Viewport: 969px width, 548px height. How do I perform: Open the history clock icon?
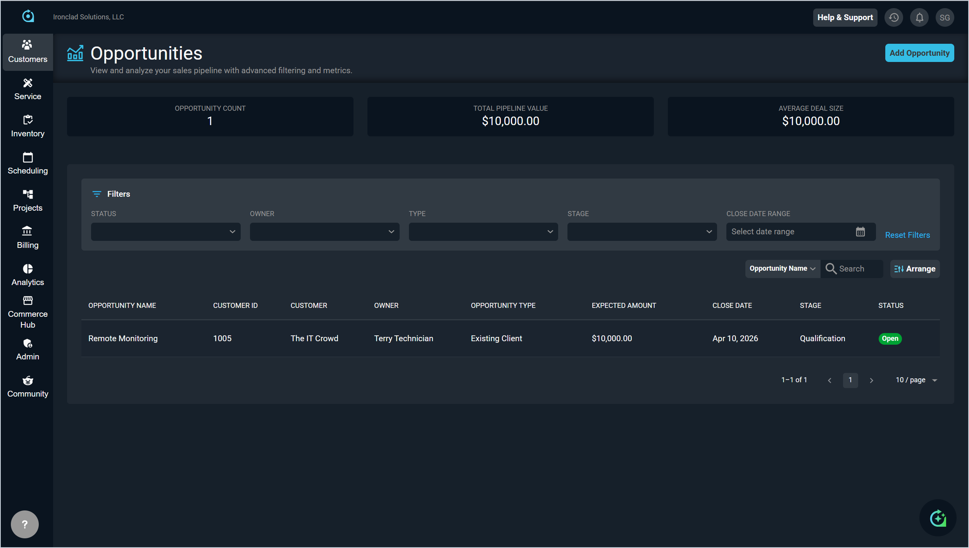(894, 17)
